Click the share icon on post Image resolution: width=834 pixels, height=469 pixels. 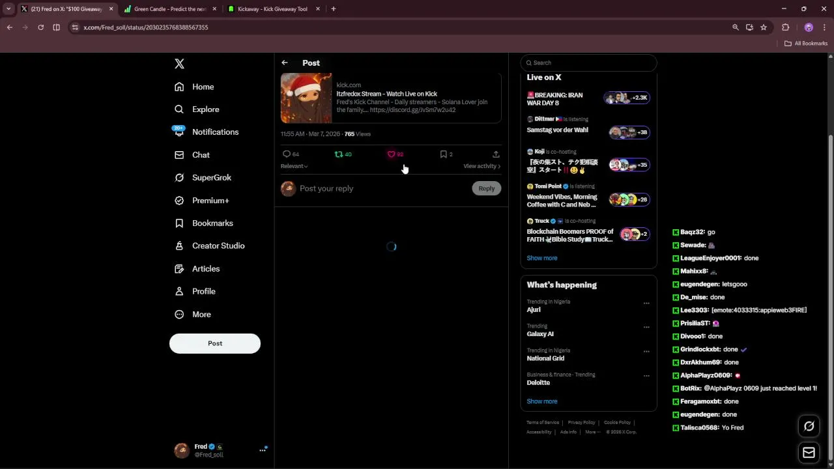coord(496,154)
